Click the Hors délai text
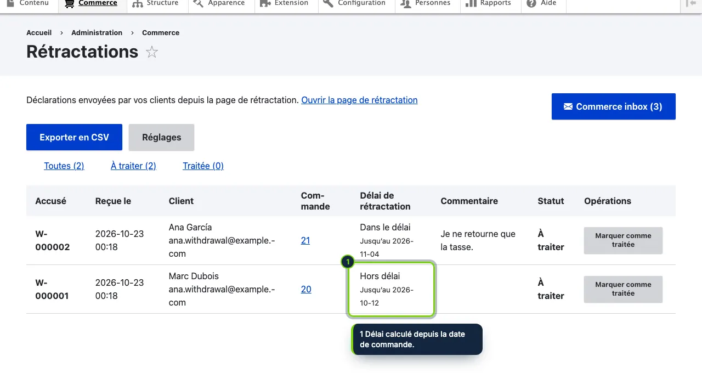Image resolution: width=702 pixels, height=384 pixels. 380,276
